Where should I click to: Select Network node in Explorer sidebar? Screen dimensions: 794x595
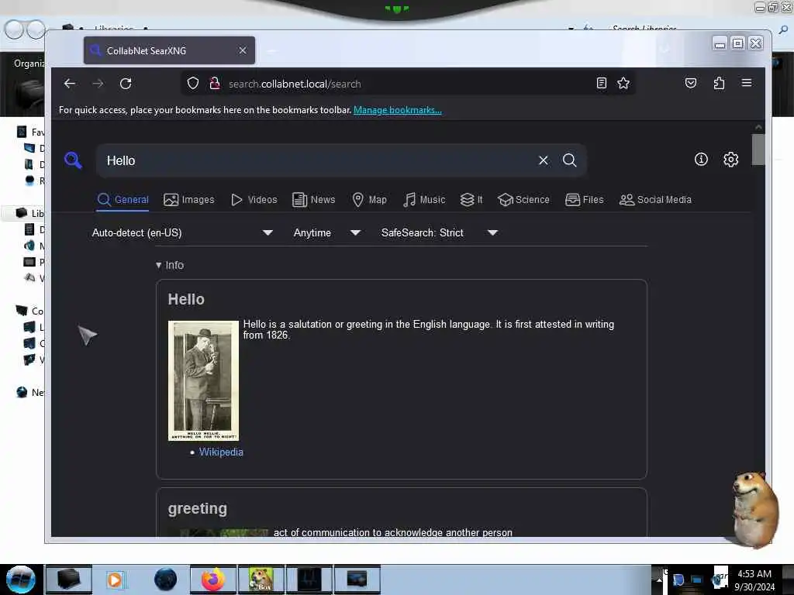[x=30, y=392]
